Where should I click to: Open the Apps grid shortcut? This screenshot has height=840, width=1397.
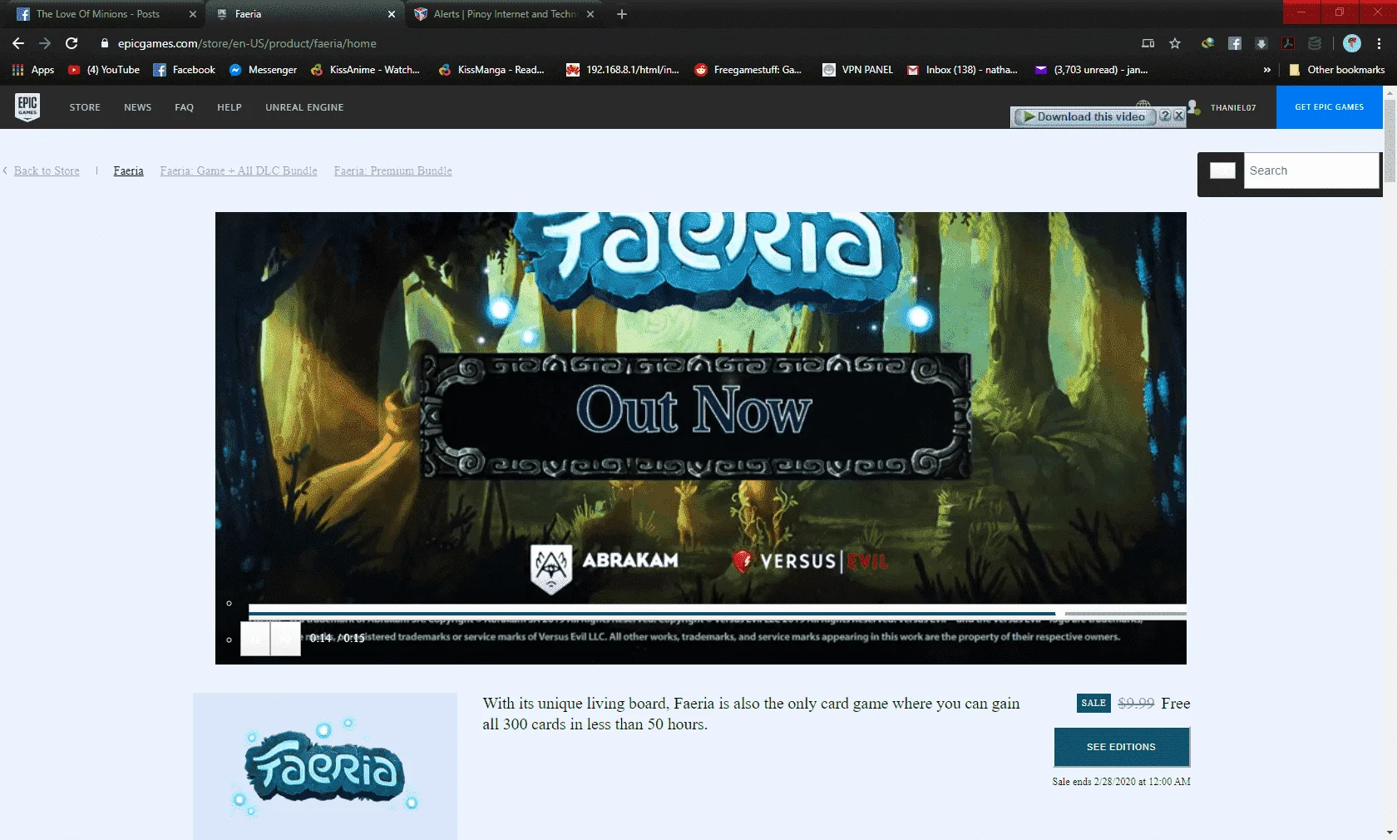point(33,70)
